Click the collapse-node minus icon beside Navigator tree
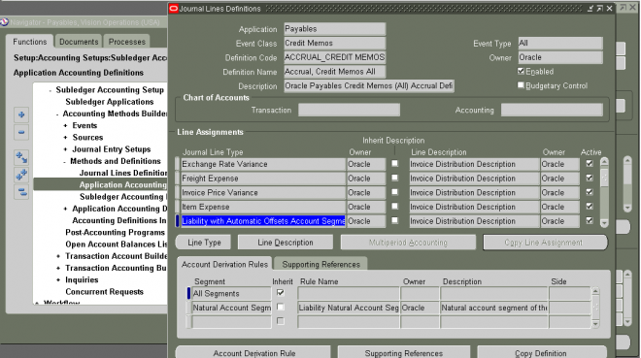641x358 pixels. tap(21, 133)
